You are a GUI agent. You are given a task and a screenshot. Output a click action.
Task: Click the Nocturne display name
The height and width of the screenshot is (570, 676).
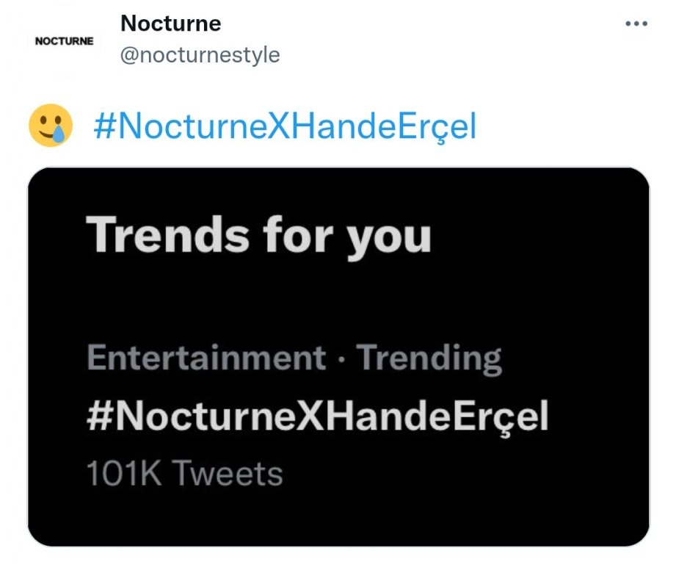[170, 24]
